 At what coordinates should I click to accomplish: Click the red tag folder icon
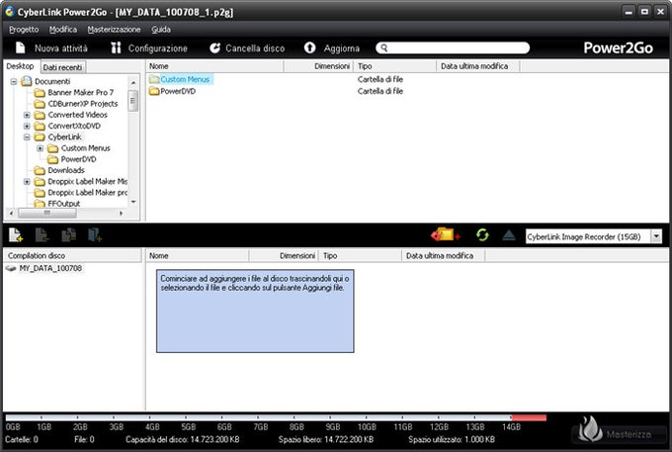coord(446,234)
